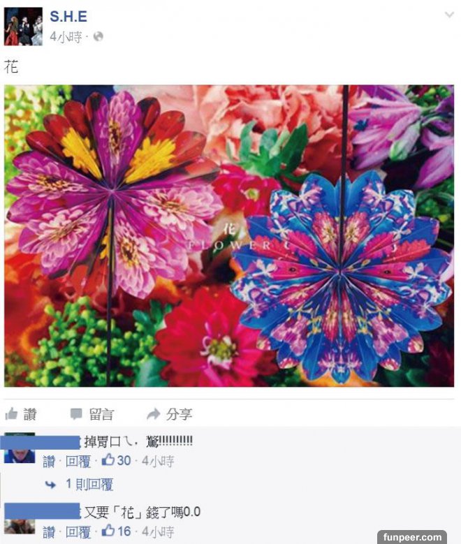Image resolution: width=461 pixels, height=544 pixels.
Task: Open the S.H.E page profile picture
Action: pyautogui.click(x=23, y=27)
